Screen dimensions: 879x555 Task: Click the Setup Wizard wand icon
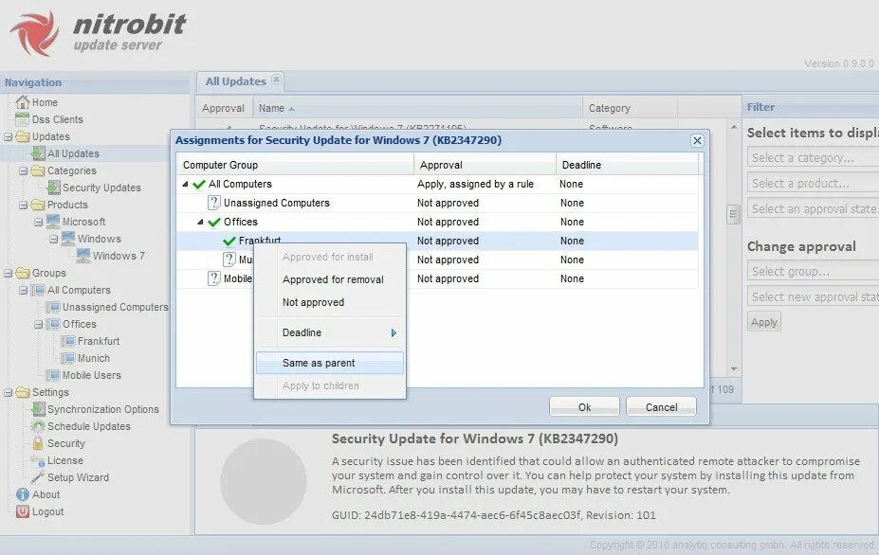coord(38,477)
